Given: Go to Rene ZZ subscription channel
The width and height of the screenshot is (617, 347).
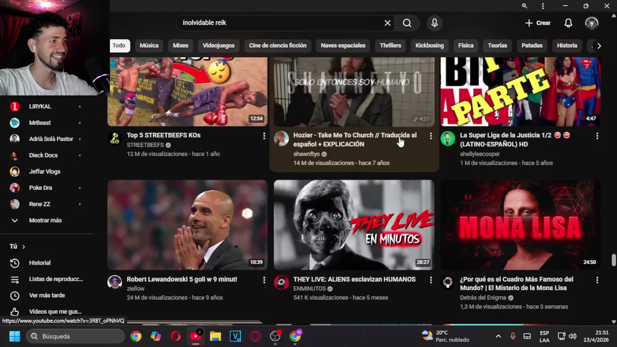Looking at the screenshot, I should pyautogui.click(x=46, y=204).
